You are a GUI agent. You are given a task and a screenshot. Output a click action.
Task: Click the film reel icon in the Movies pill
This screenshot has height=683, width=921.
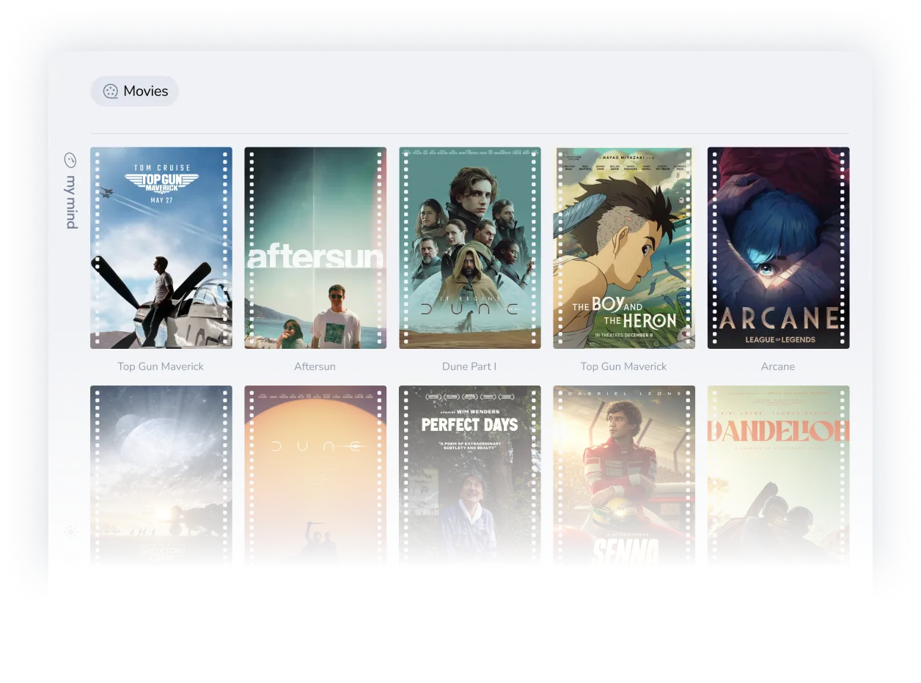(x=110, y=91)
